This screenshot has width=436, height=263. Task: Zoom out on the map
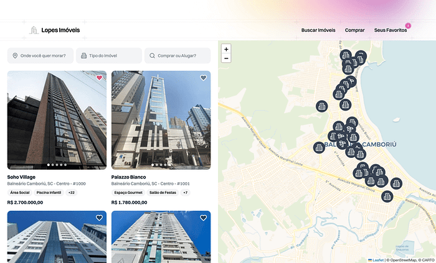click(x=226, y=58)
